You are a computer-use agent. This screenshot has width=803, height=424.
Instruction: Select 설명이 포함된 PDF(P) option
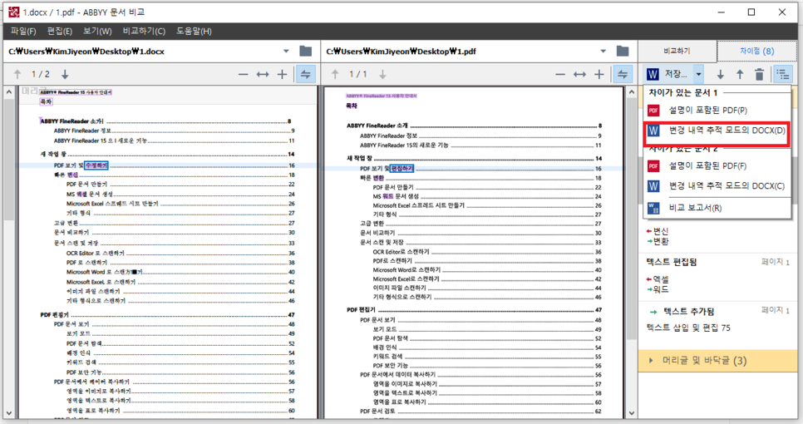(x=716, y=110)
